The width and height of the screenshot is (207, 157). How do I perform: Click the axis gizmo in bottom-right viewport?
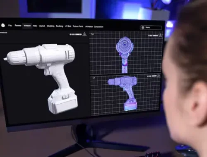(159, 76)
